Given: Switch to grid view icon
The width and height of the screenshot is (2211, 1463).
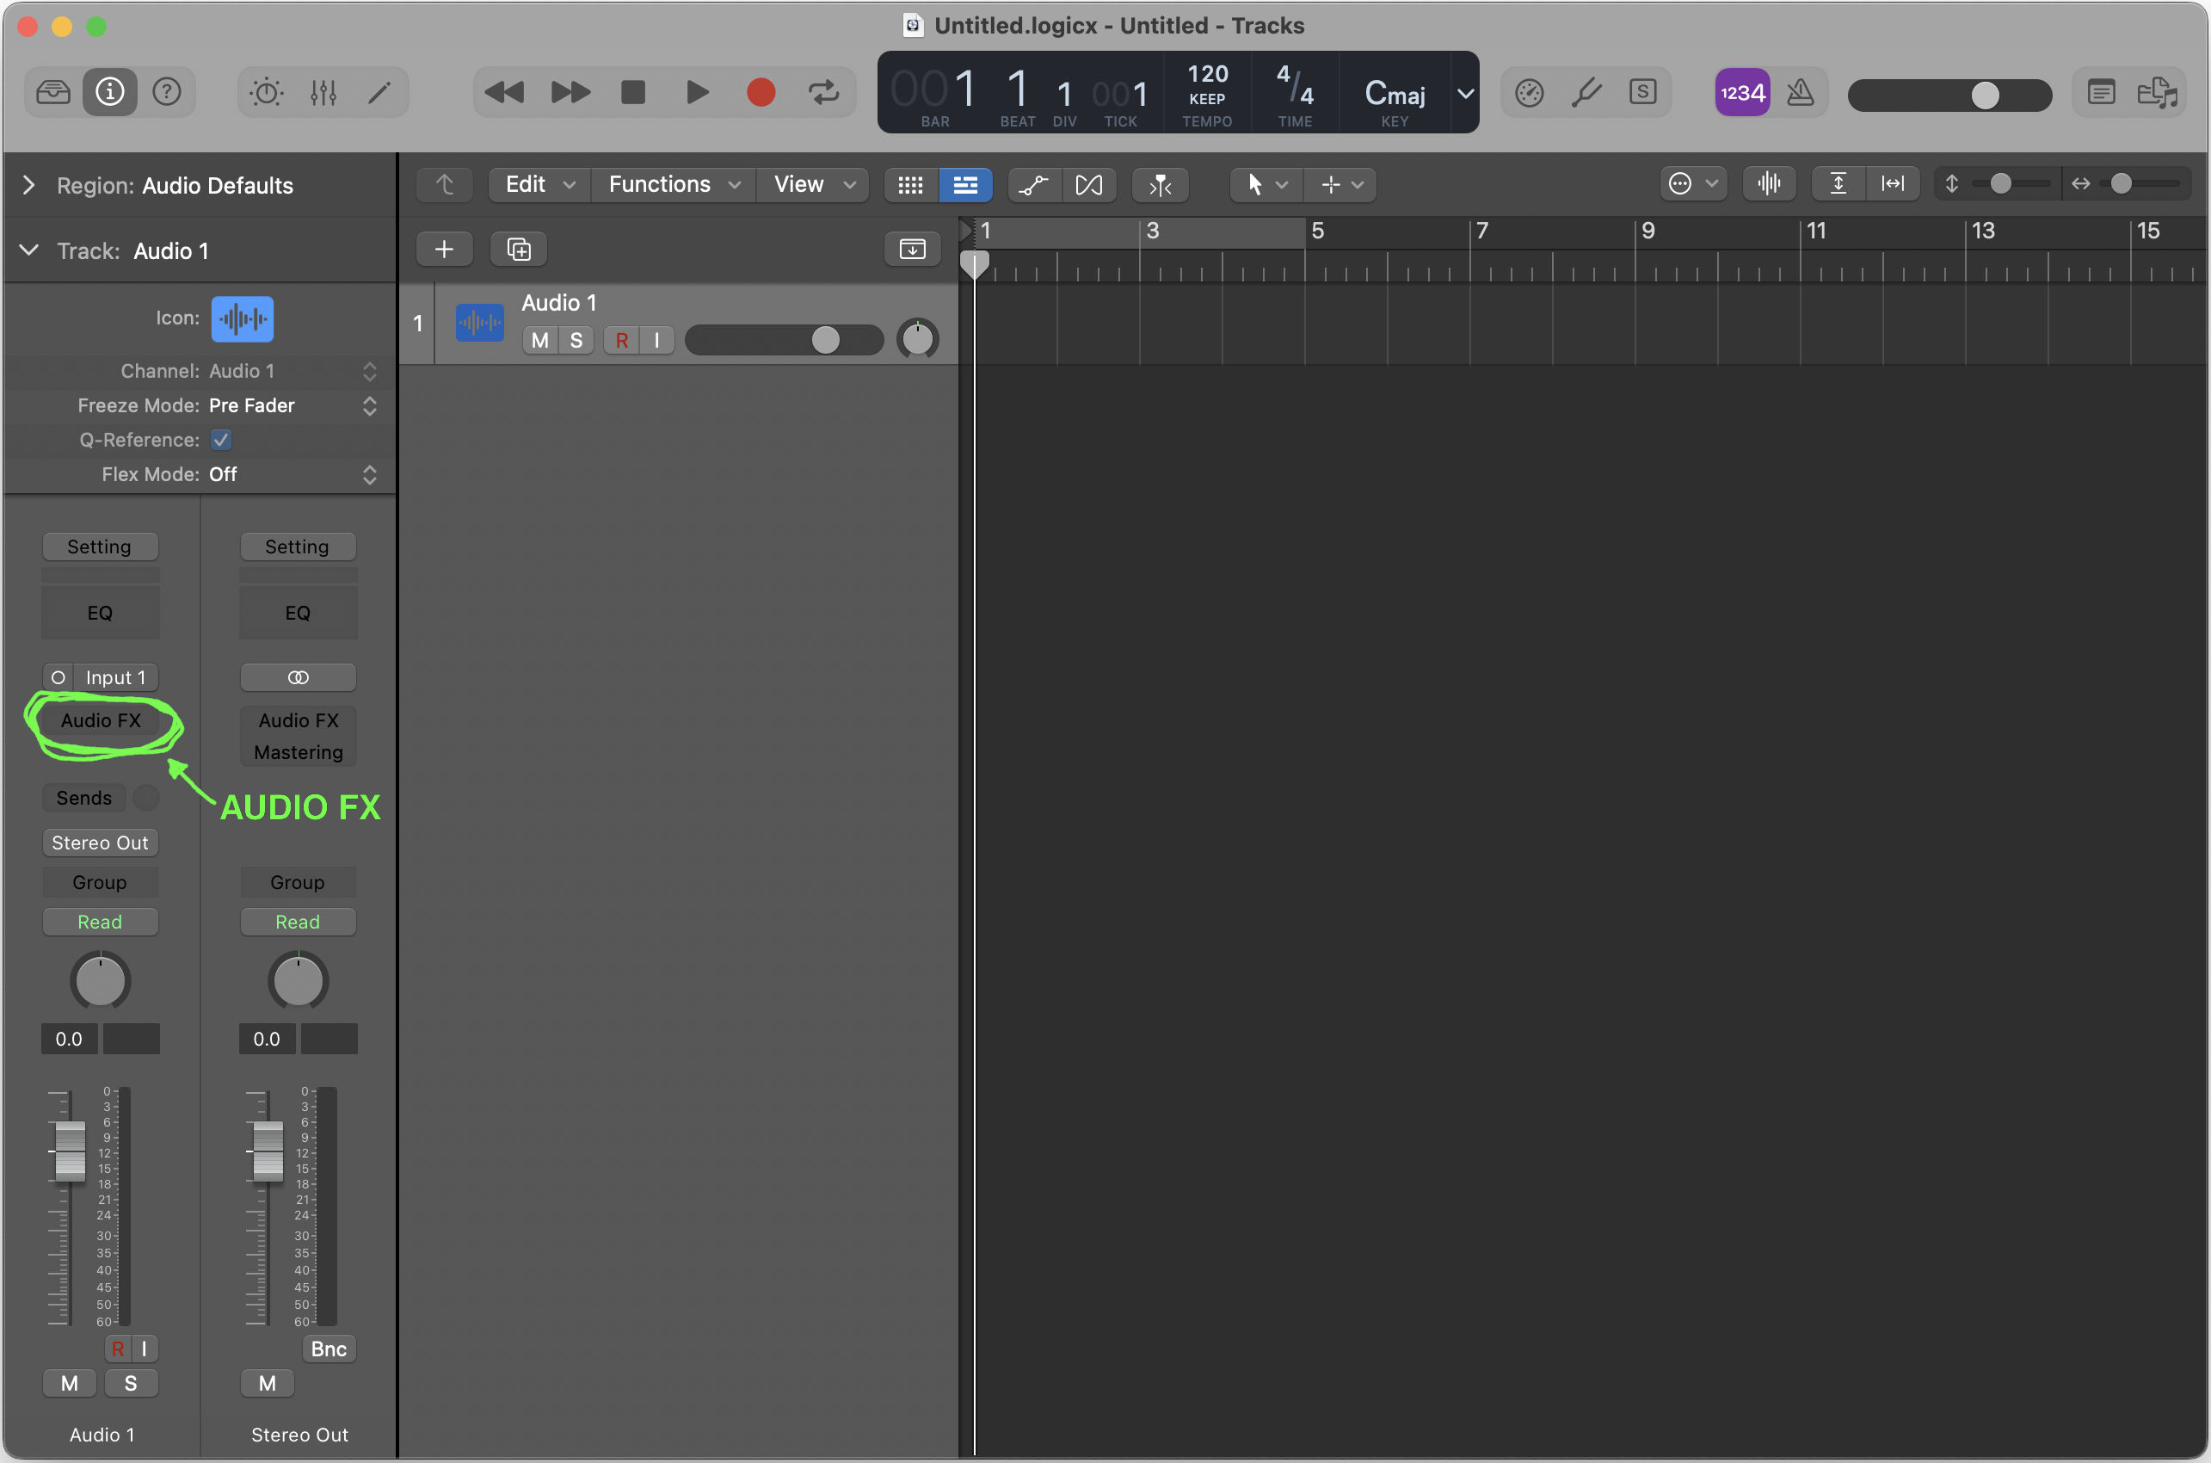Looking at the screenshot, I should point(911,184).
